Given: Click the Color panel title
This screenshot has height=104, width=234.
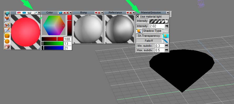Looking at the screenshot, I should [x=49, y=13].
